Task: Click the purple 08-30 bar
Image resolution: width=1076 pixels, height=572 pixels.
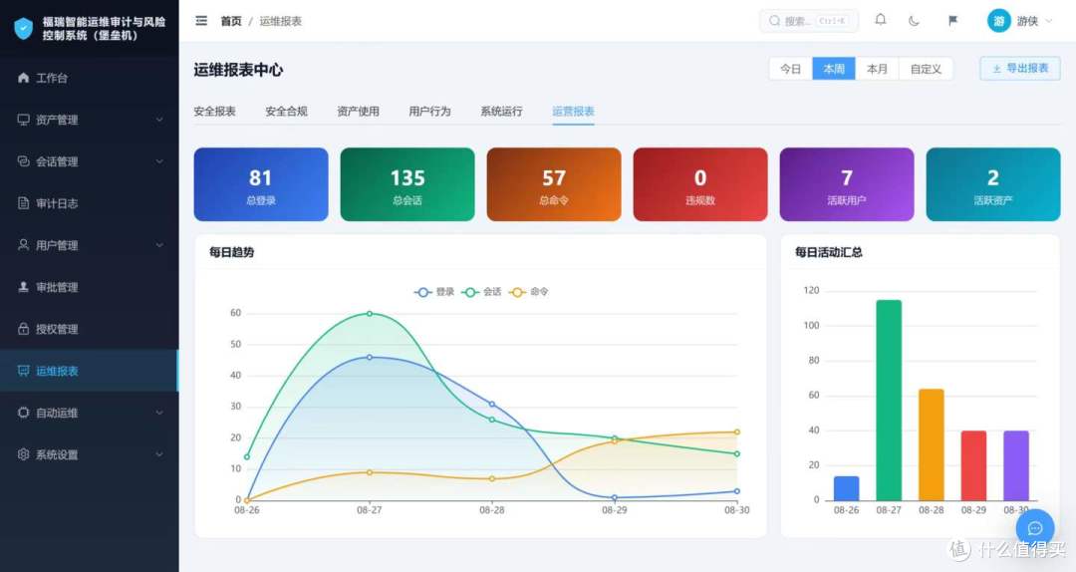Action: pyautogui.click(x=1016, y=465)
